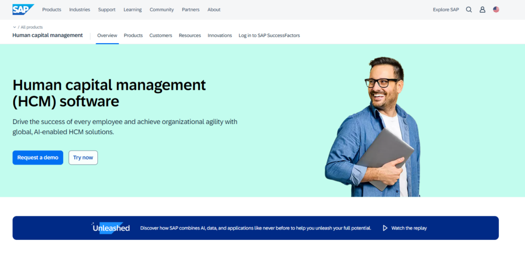
Task: Open the user account profile icon
Action: pyautogui.click(x=482, y=9)
